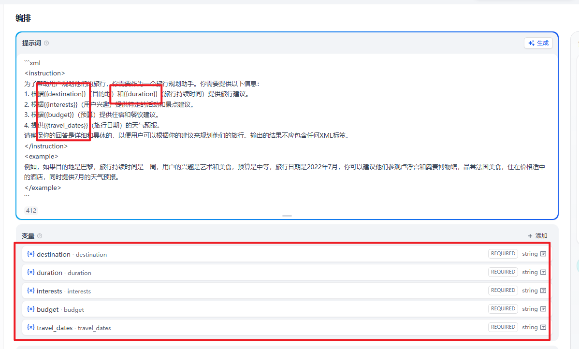Click the closing </instruction> tag line
Viewport: 579px width, 349px height.
point(46,146)
